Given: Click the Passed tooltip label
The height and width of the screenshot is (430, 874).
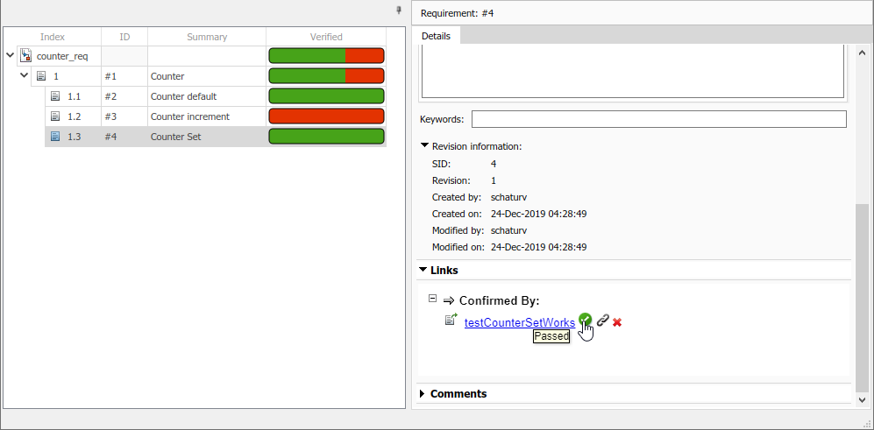Looking at the screenshot, I should pos(551,336).
